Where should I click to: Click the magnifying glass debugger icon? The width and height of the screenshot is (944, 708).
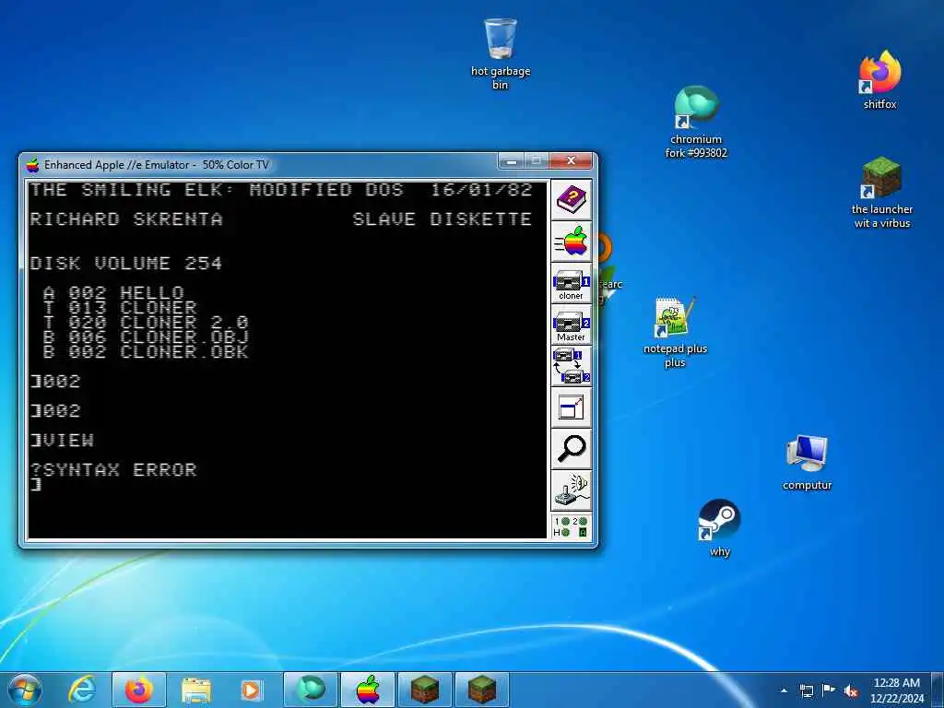pos(571,449)
